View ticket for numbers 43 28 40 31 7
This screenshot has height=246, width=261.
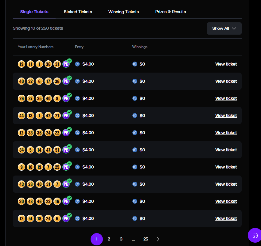[x=226, y=184]
